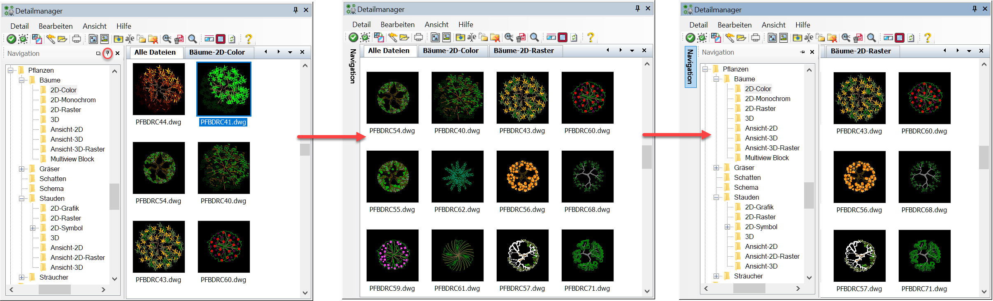The width and height of the screenshot is (993, 301).
Task: Click the red-circled auto-hide pin in left Navigation panel
Action: coord(107,53)
